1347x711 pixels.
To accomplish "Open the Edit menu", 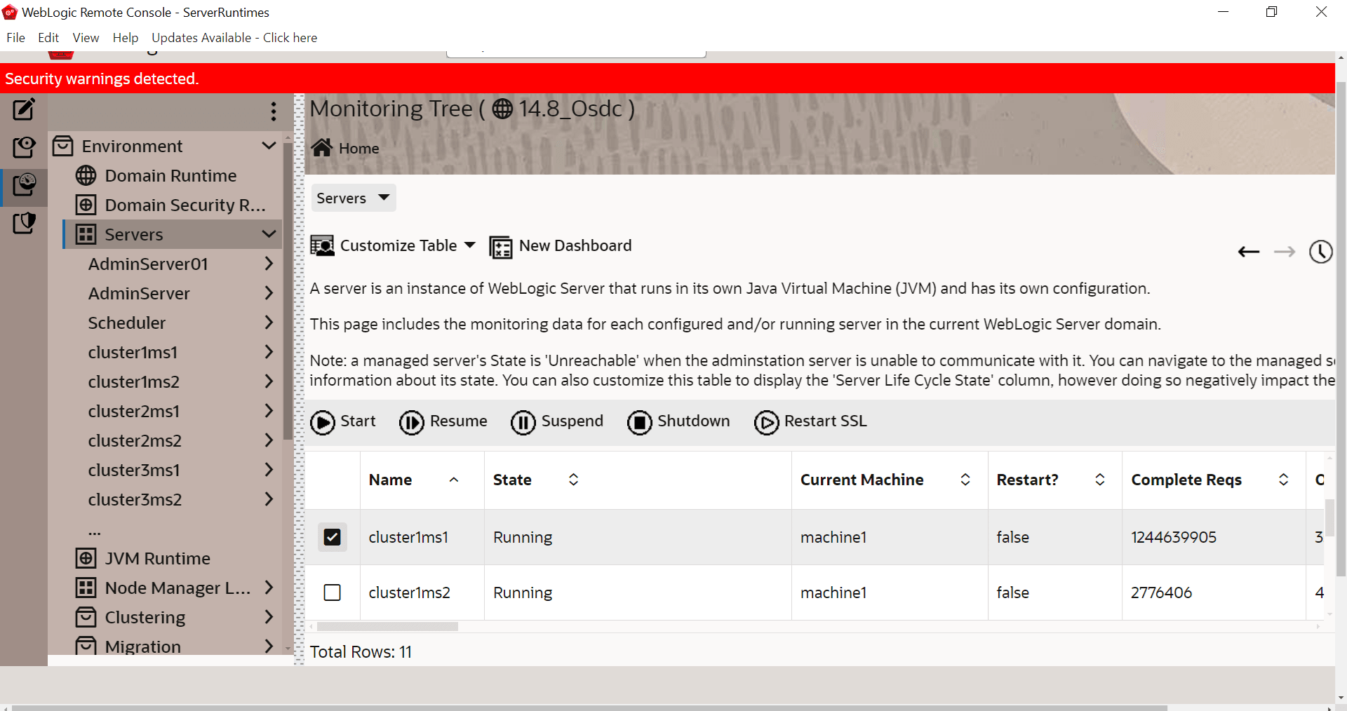I will tap(48, 38).
